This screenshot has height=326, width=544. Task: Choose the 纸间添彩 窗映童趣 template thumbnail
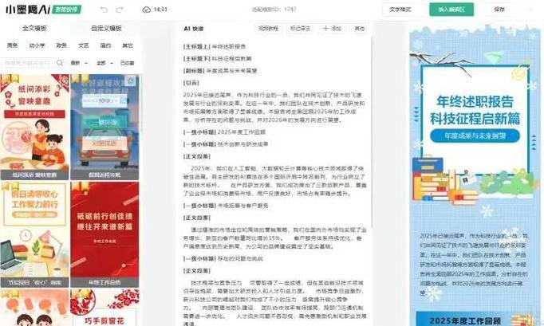coord(34,127)
